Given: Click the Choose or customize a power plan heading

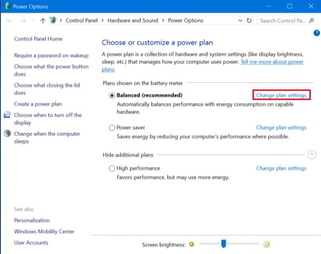Looking at the screenshot, I should pos(157,43).
